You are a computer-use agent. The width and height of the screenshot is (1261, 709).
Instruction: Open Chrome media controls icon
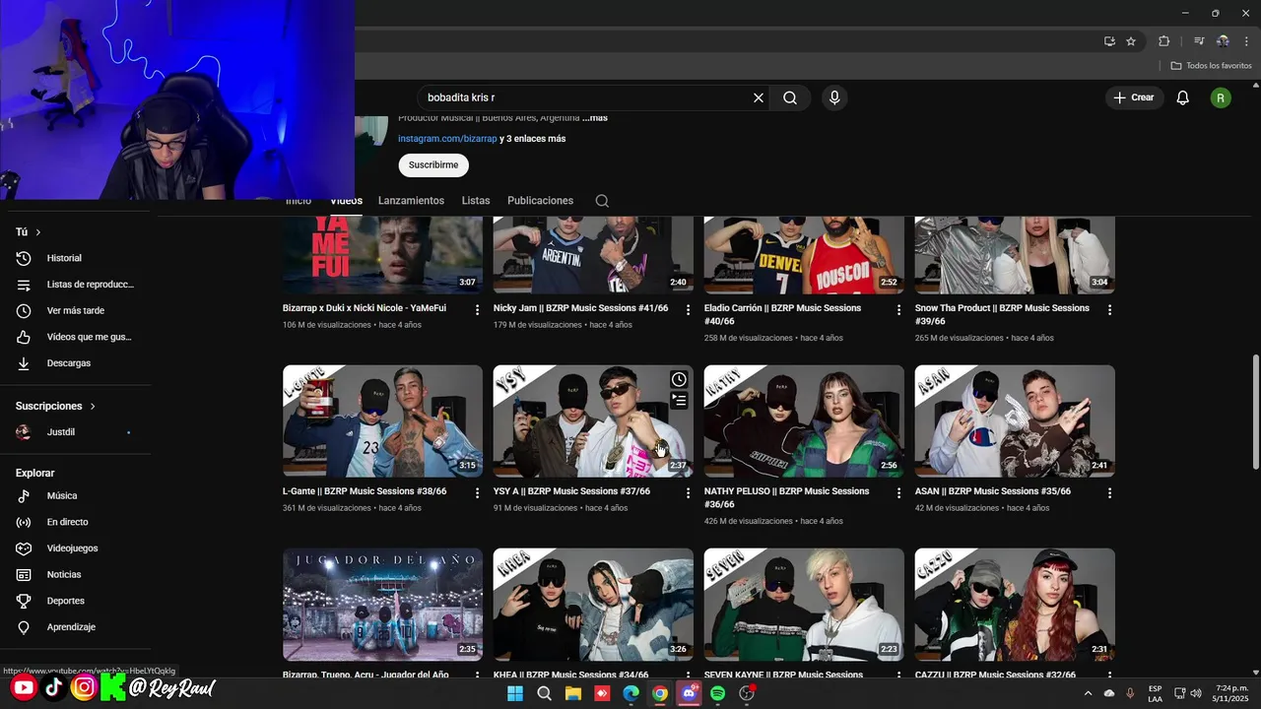tap(1199, 41)
